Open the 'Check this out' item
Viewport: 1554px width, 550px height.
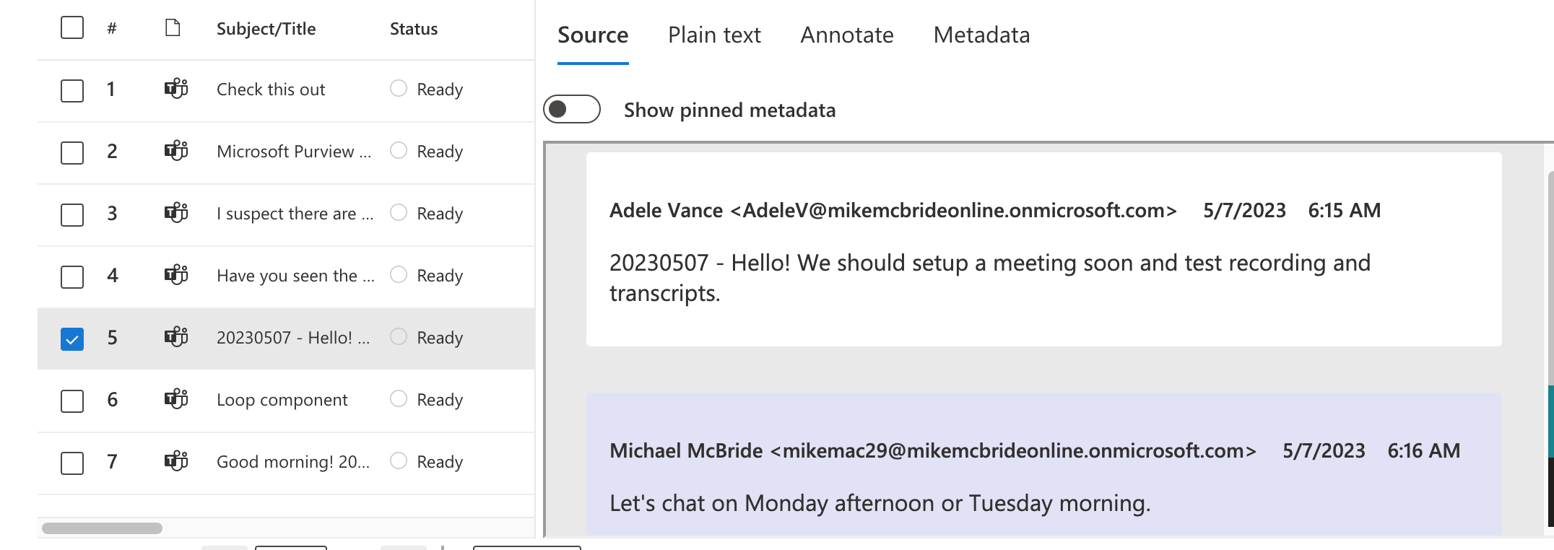(x=271, y=90)
